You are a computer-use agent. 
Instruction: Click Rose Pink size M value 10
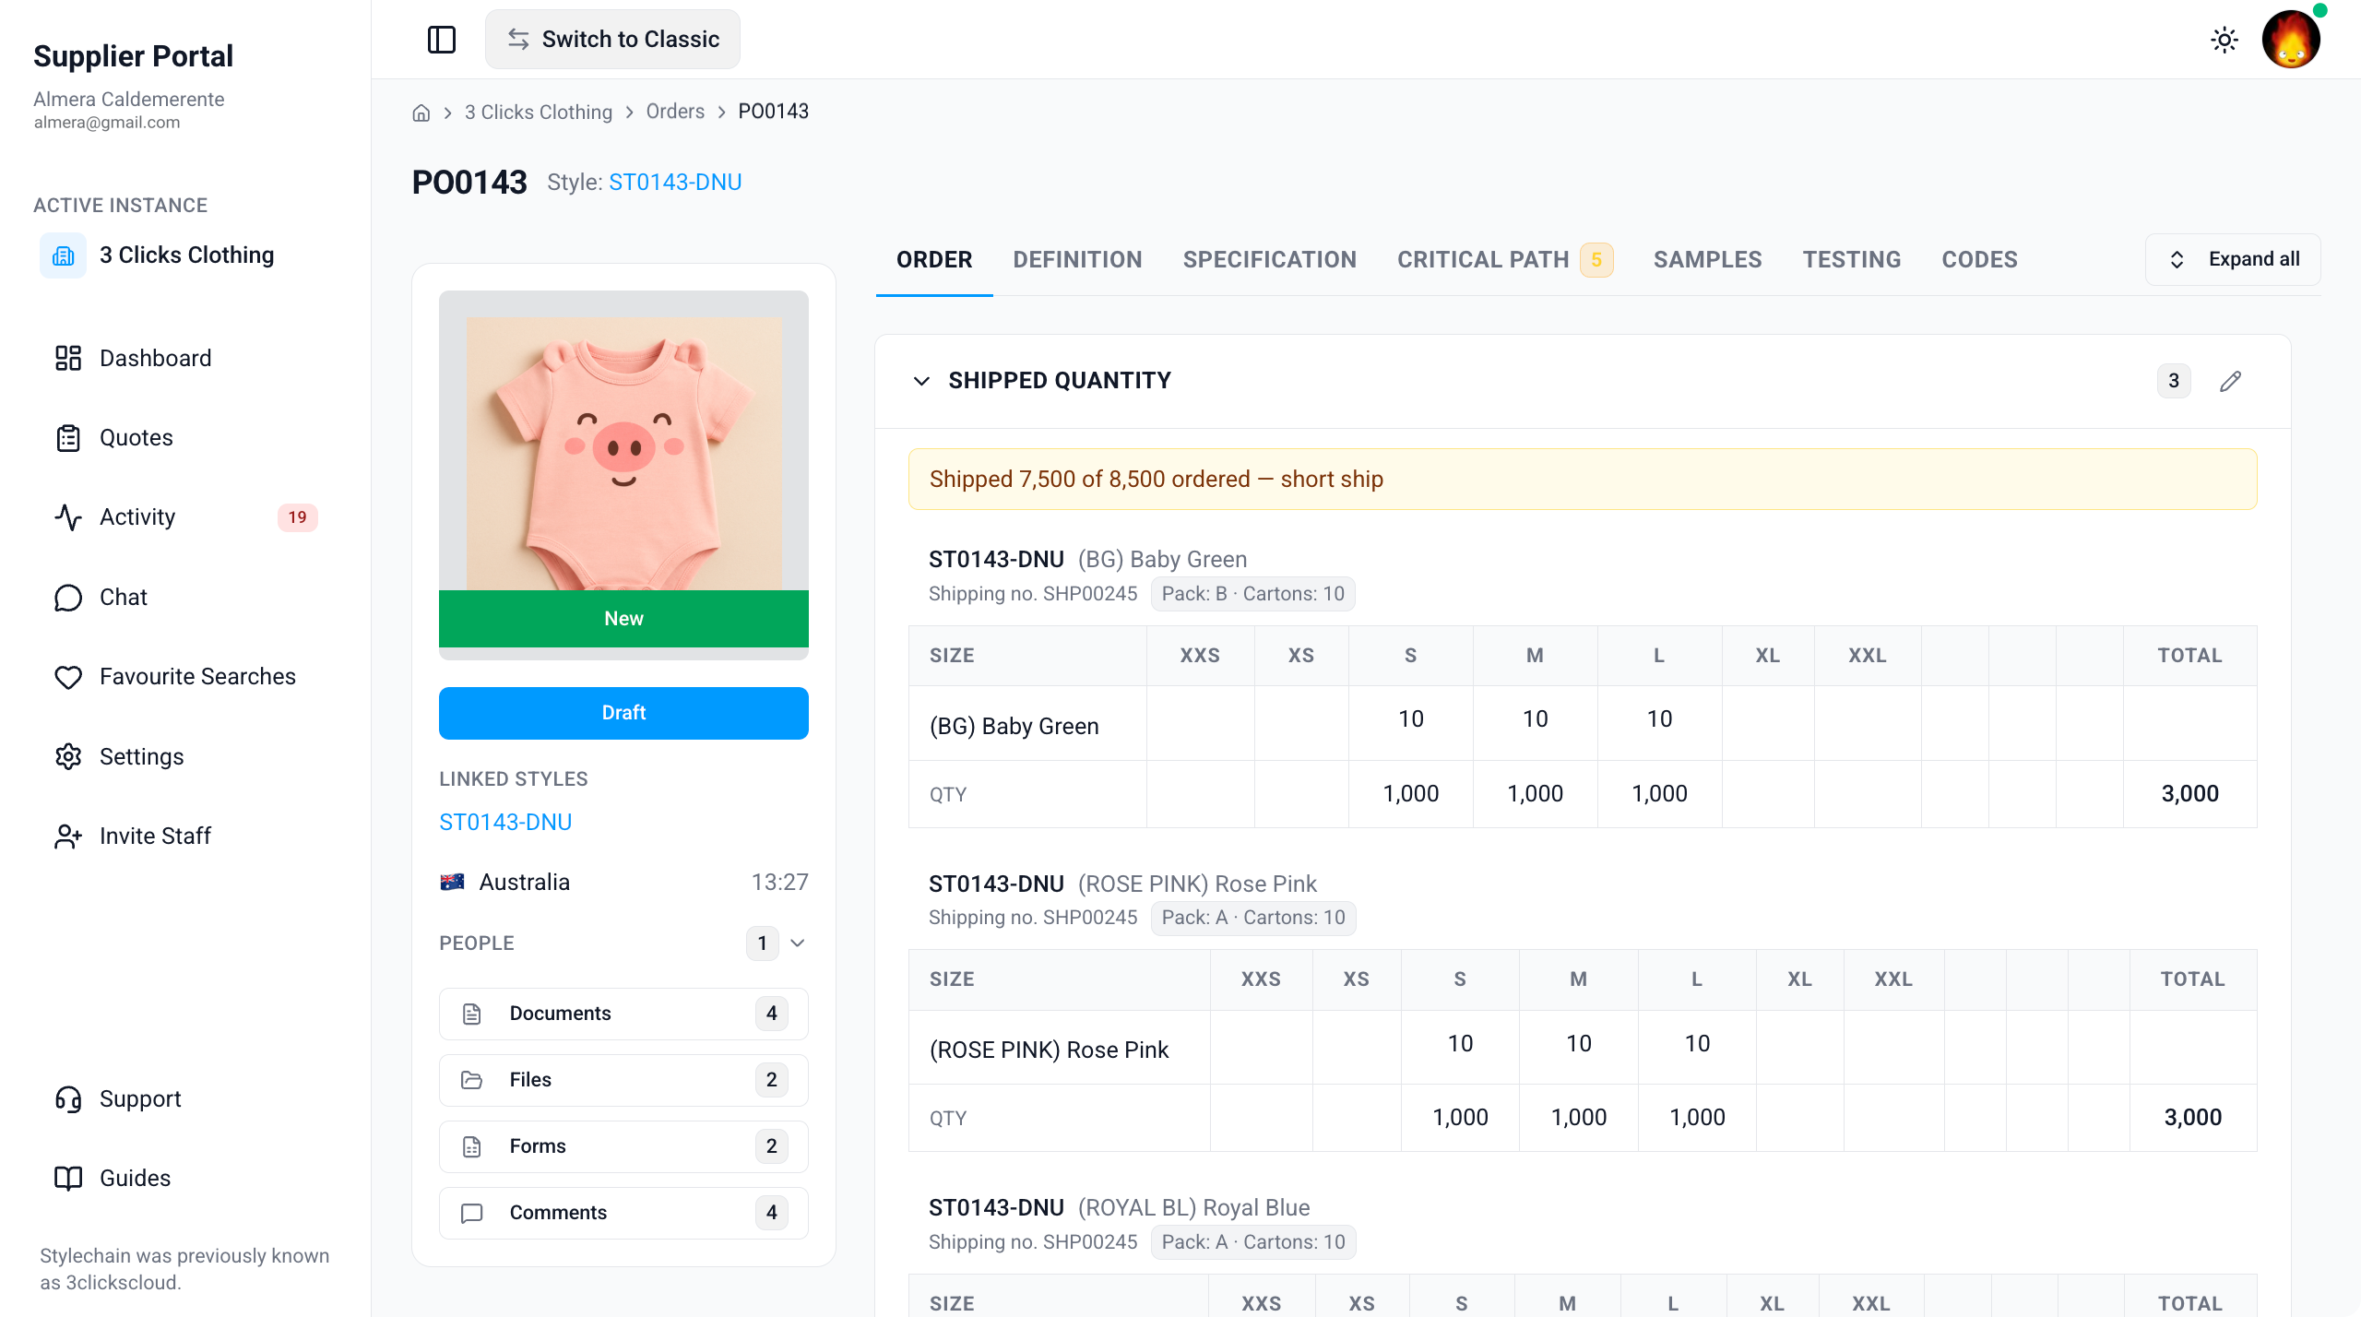pyautogui.click(x=1579, y=1044)
